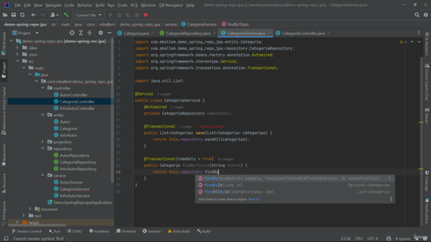Open the Maven tool window
Image resolution: width=431 pixels, height=242 pixels.
pyautogui.click(x=427, y=116)
